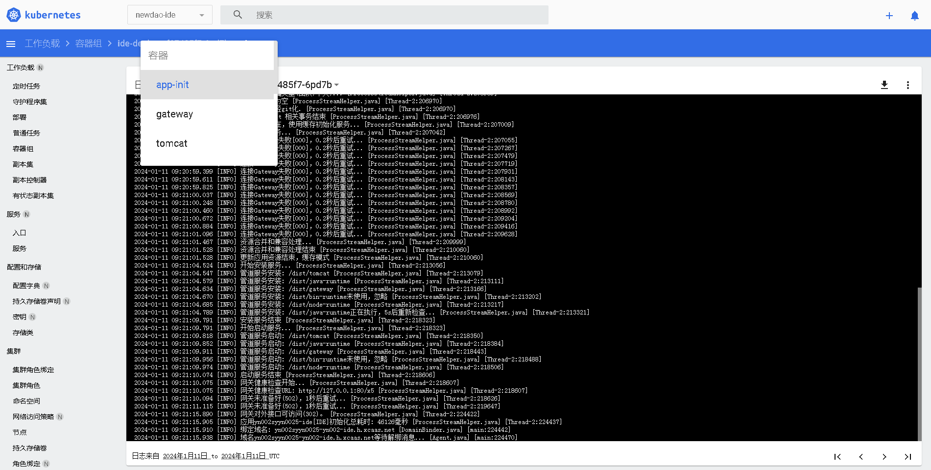
Task: Open 副本控制器 in sidebar
Action: pyautogui.click(x=30, y=180)
